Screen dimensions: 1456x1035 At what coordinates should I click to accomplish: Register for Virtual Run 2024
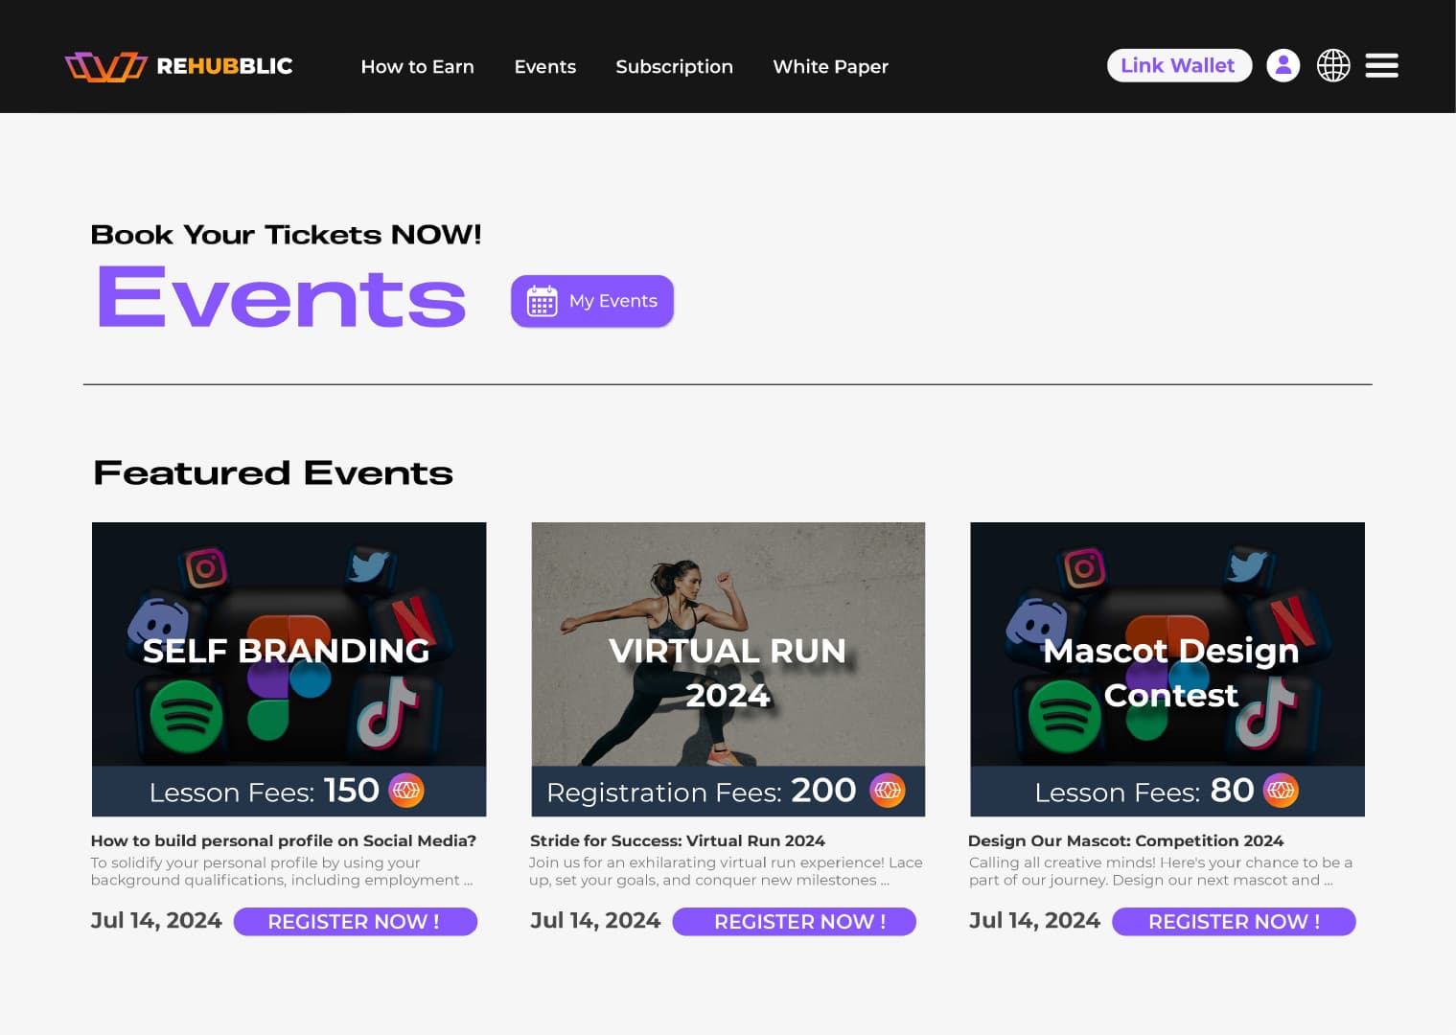794,922
